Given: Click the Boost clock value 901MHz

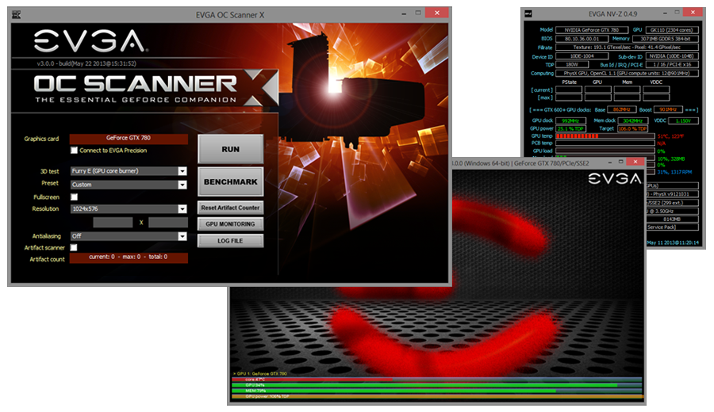Looking at the screenshot, I should [x=668, y=109].
